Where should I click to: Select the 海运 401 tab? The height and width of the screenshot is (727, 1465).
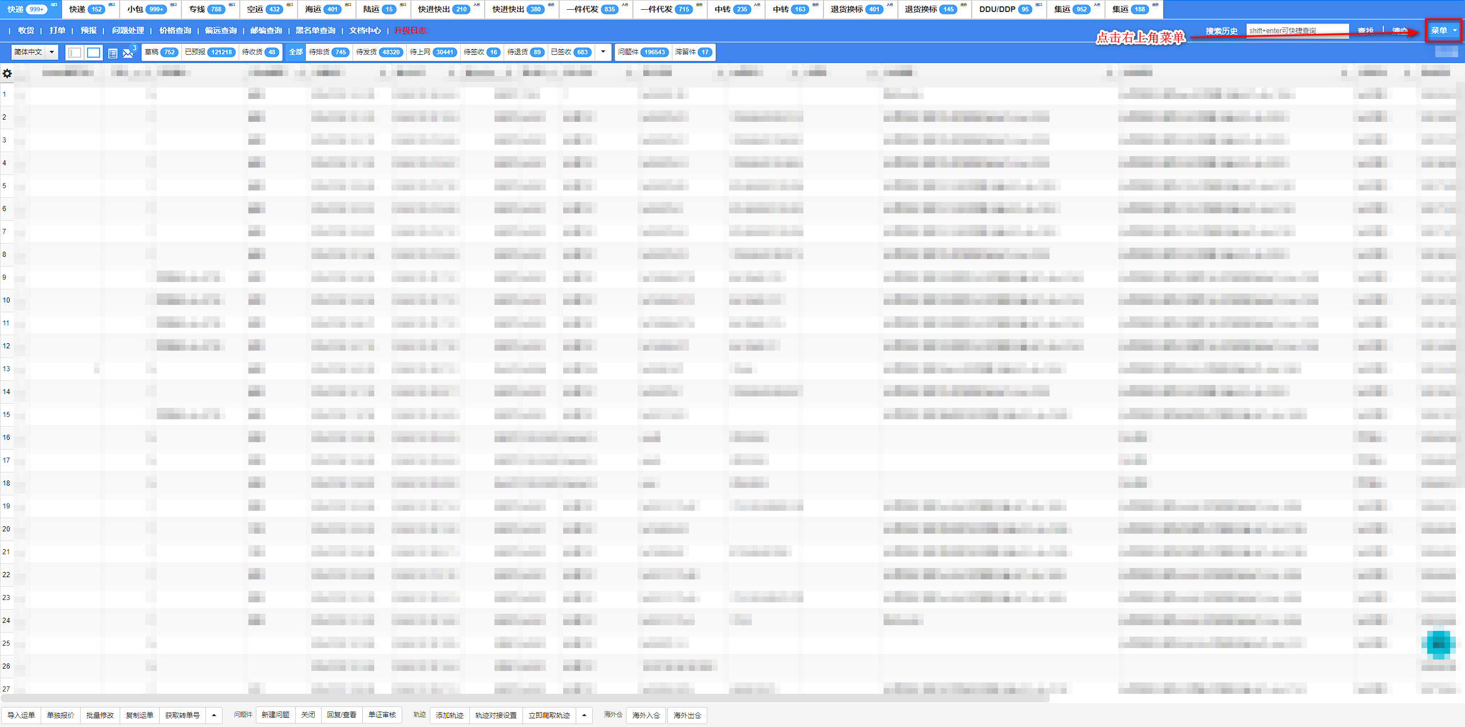tap(327, 9)
